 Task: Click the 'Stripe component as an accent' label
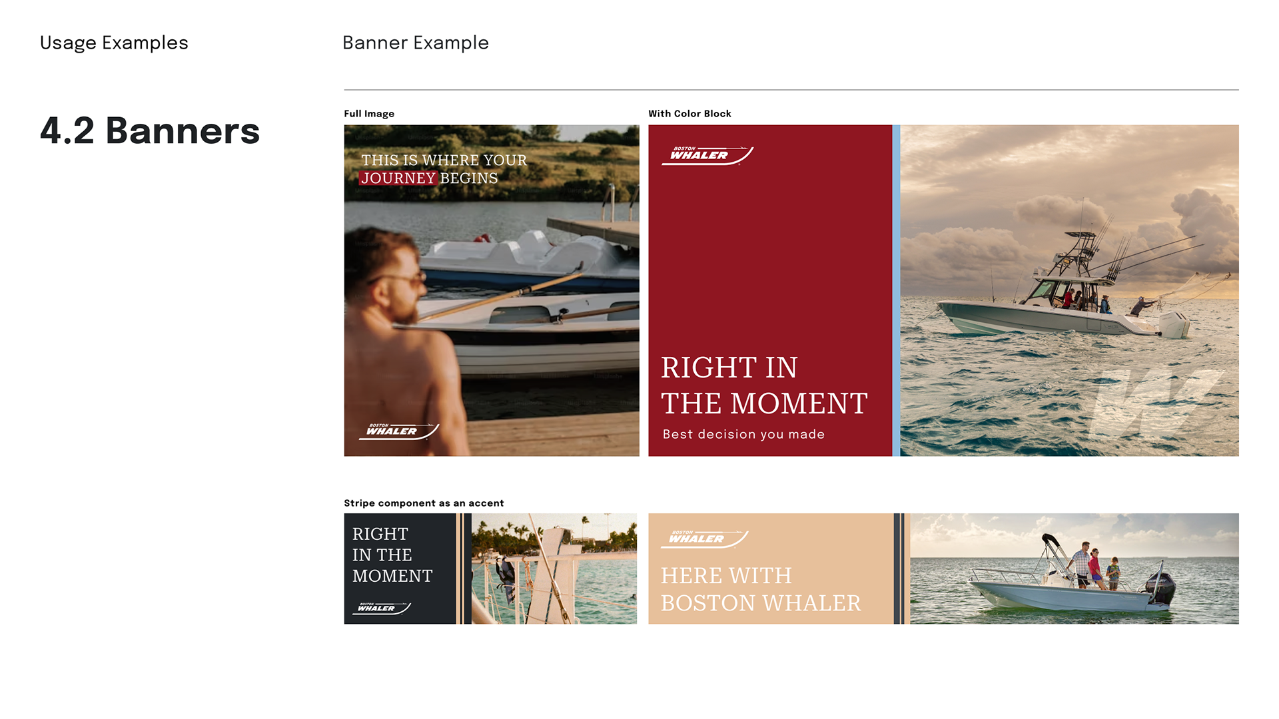point(424,503)
